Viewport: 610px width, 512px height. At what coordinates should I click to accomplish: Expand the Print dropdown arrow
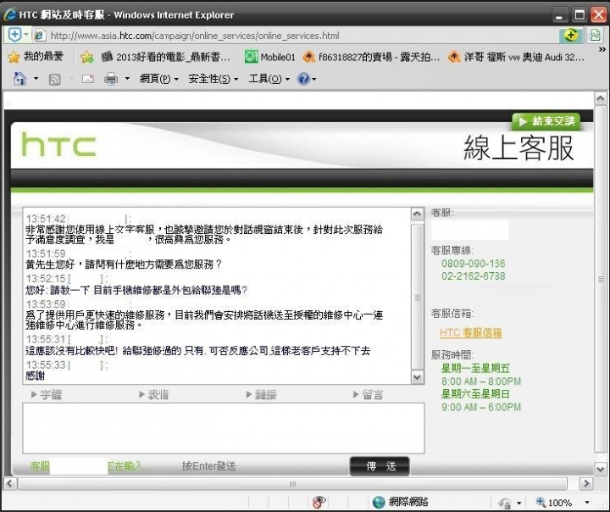[127, 79]
